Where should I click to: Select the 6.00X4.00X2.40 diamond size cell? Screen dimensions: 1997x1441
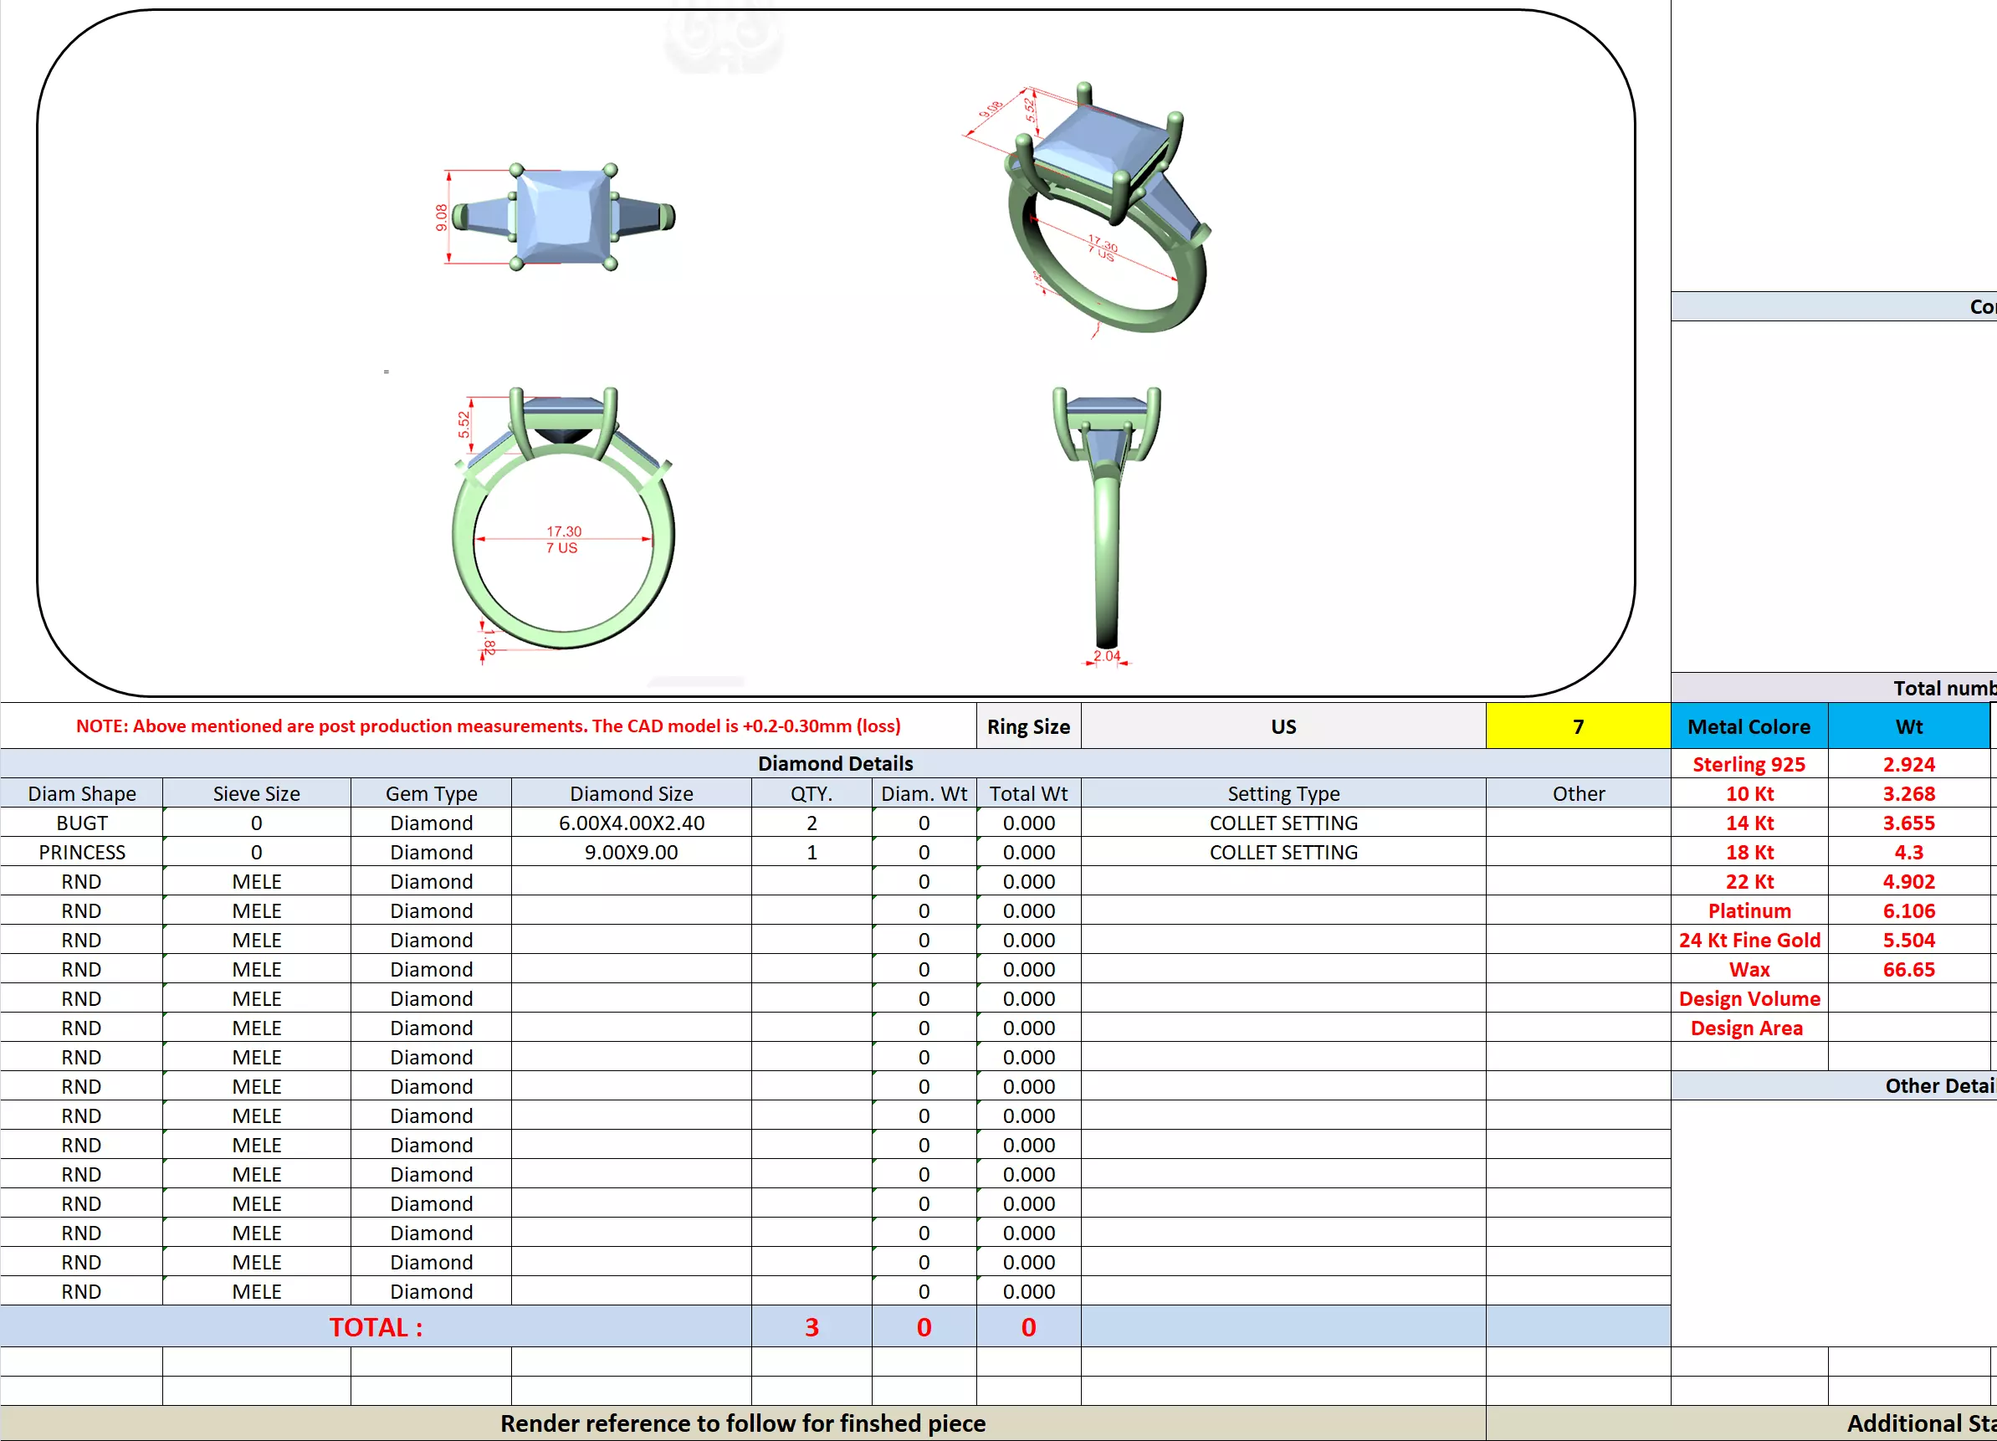coord(631,823)
